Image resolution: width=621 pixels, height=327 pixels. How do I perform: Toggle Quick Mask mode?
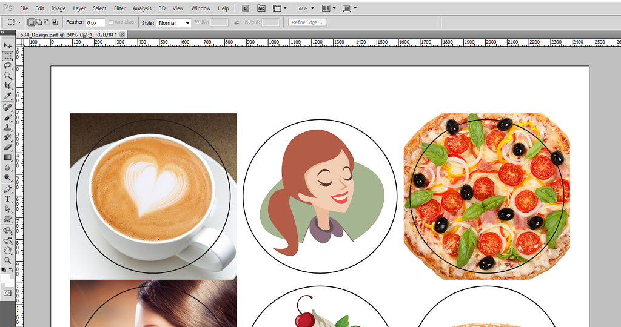7,293
